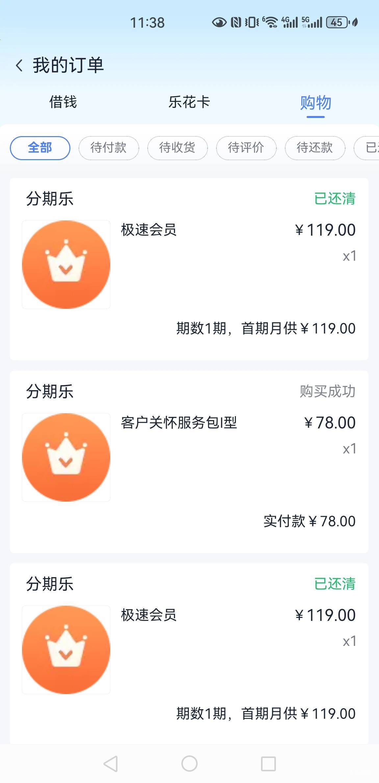Image resolution: width=379 pixels, height=783 pixels.
Task: Select the 全部 filter chip
Action: pos(40,148)
